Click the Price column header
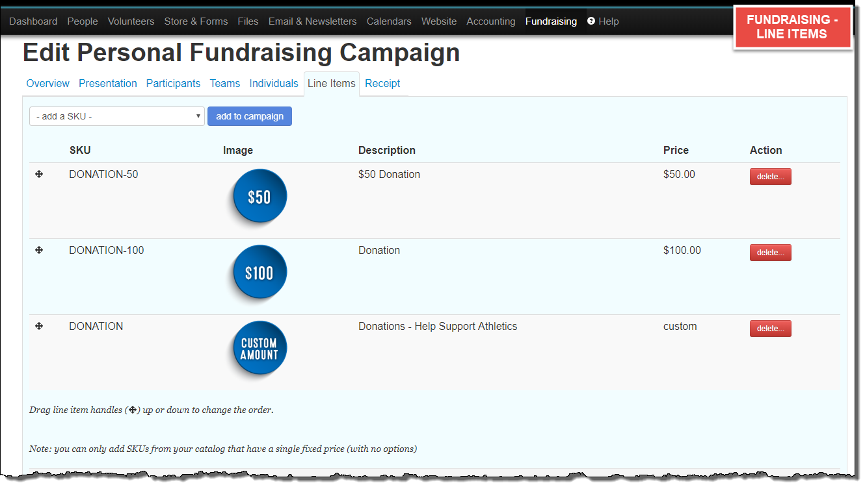The width and height of the screenshot is (865, 487). (x=676, y=150)
